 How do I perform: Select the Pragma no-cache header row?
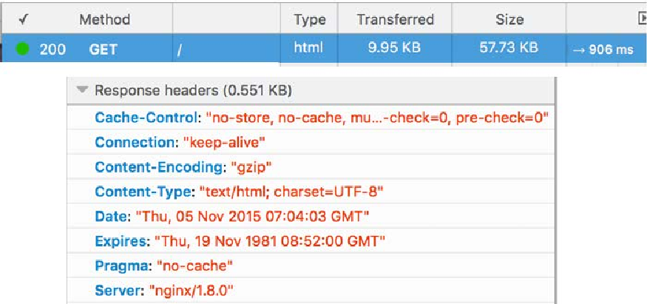coord(311,266)
